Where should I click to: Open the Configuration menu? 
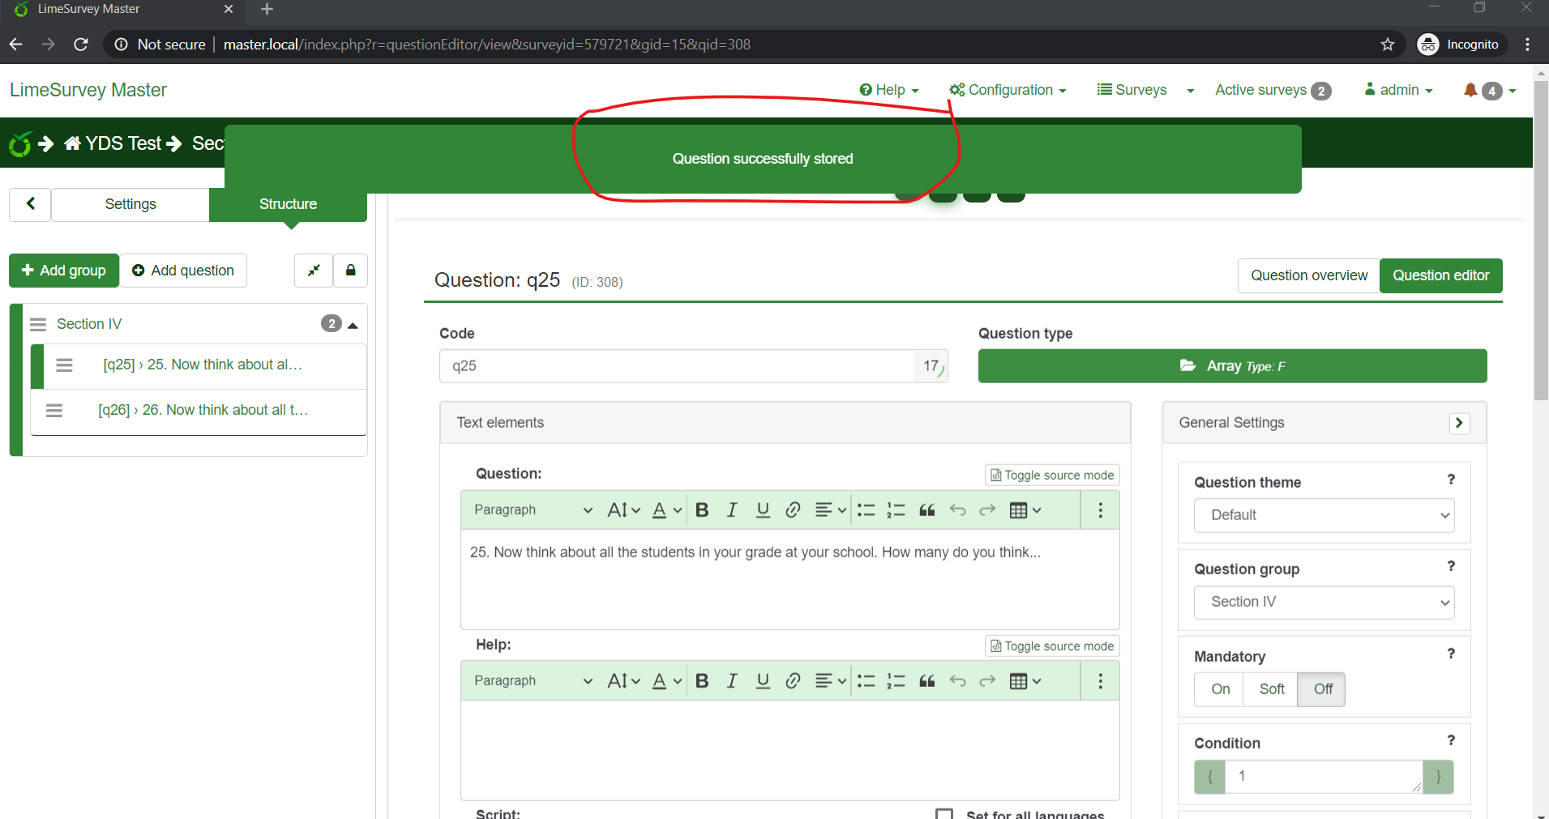1008,90
